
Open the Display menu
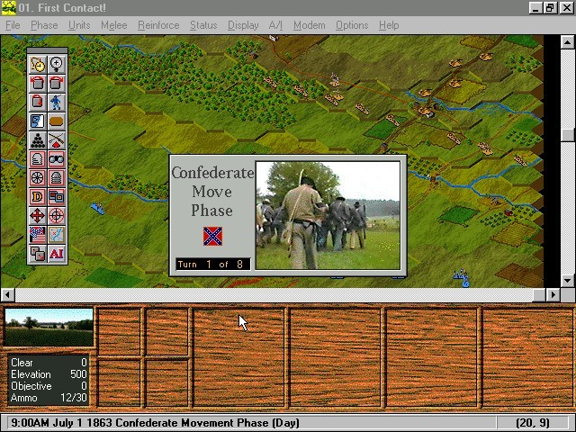pyautogui.click(x=243, y=25)
